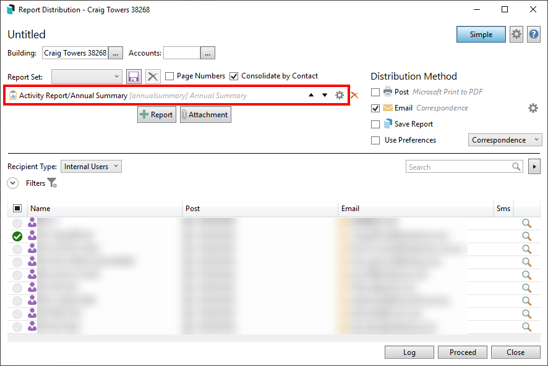Click the Simple mode button

[x=481, y=35]
